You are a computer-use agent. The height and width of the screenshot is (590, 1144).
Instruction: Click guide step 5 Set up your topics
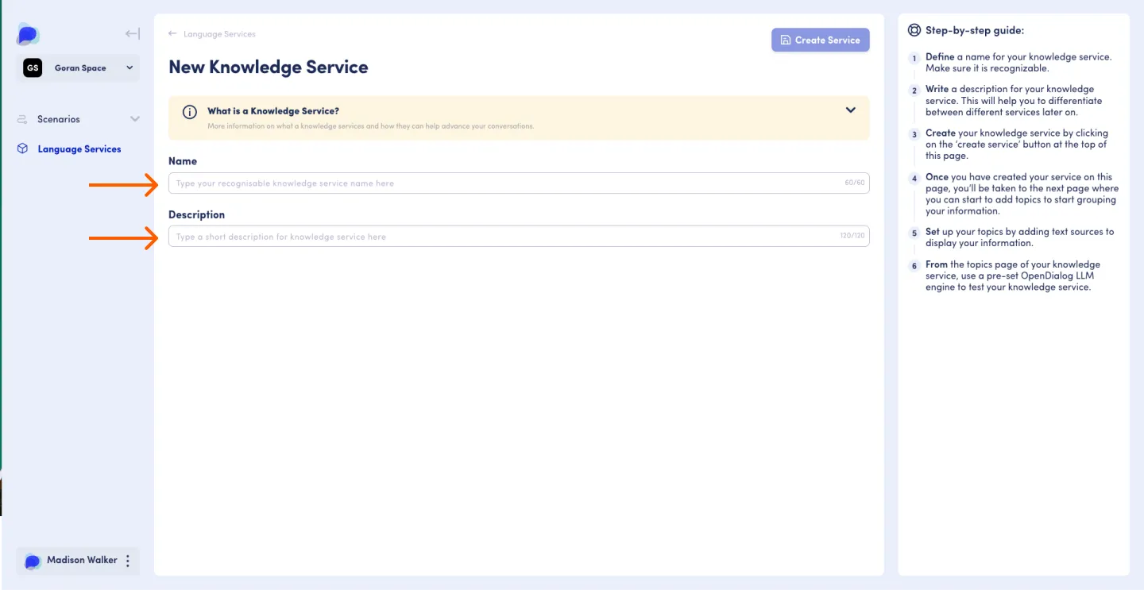1019,237
